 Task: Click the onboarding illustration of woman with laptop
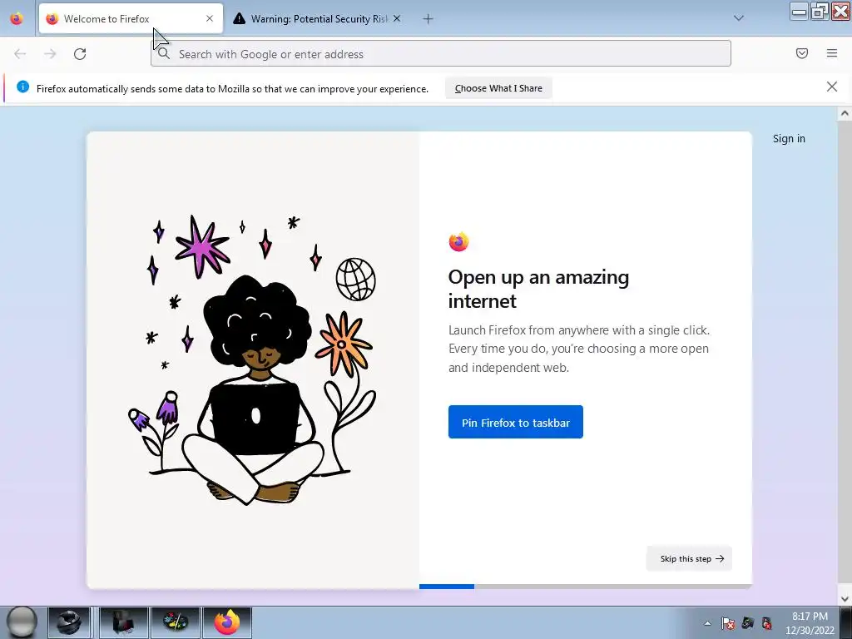point(253,359)
